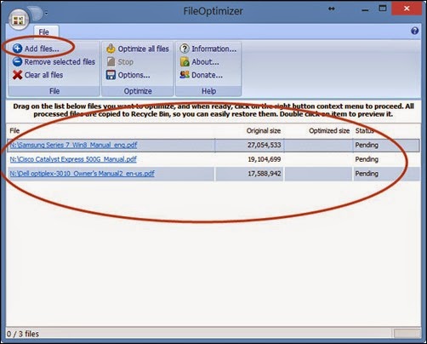Image resolution: width=427 pixels, height=344 pixels.
Task: Open About... entry
Action: click(x=205, y=62)
